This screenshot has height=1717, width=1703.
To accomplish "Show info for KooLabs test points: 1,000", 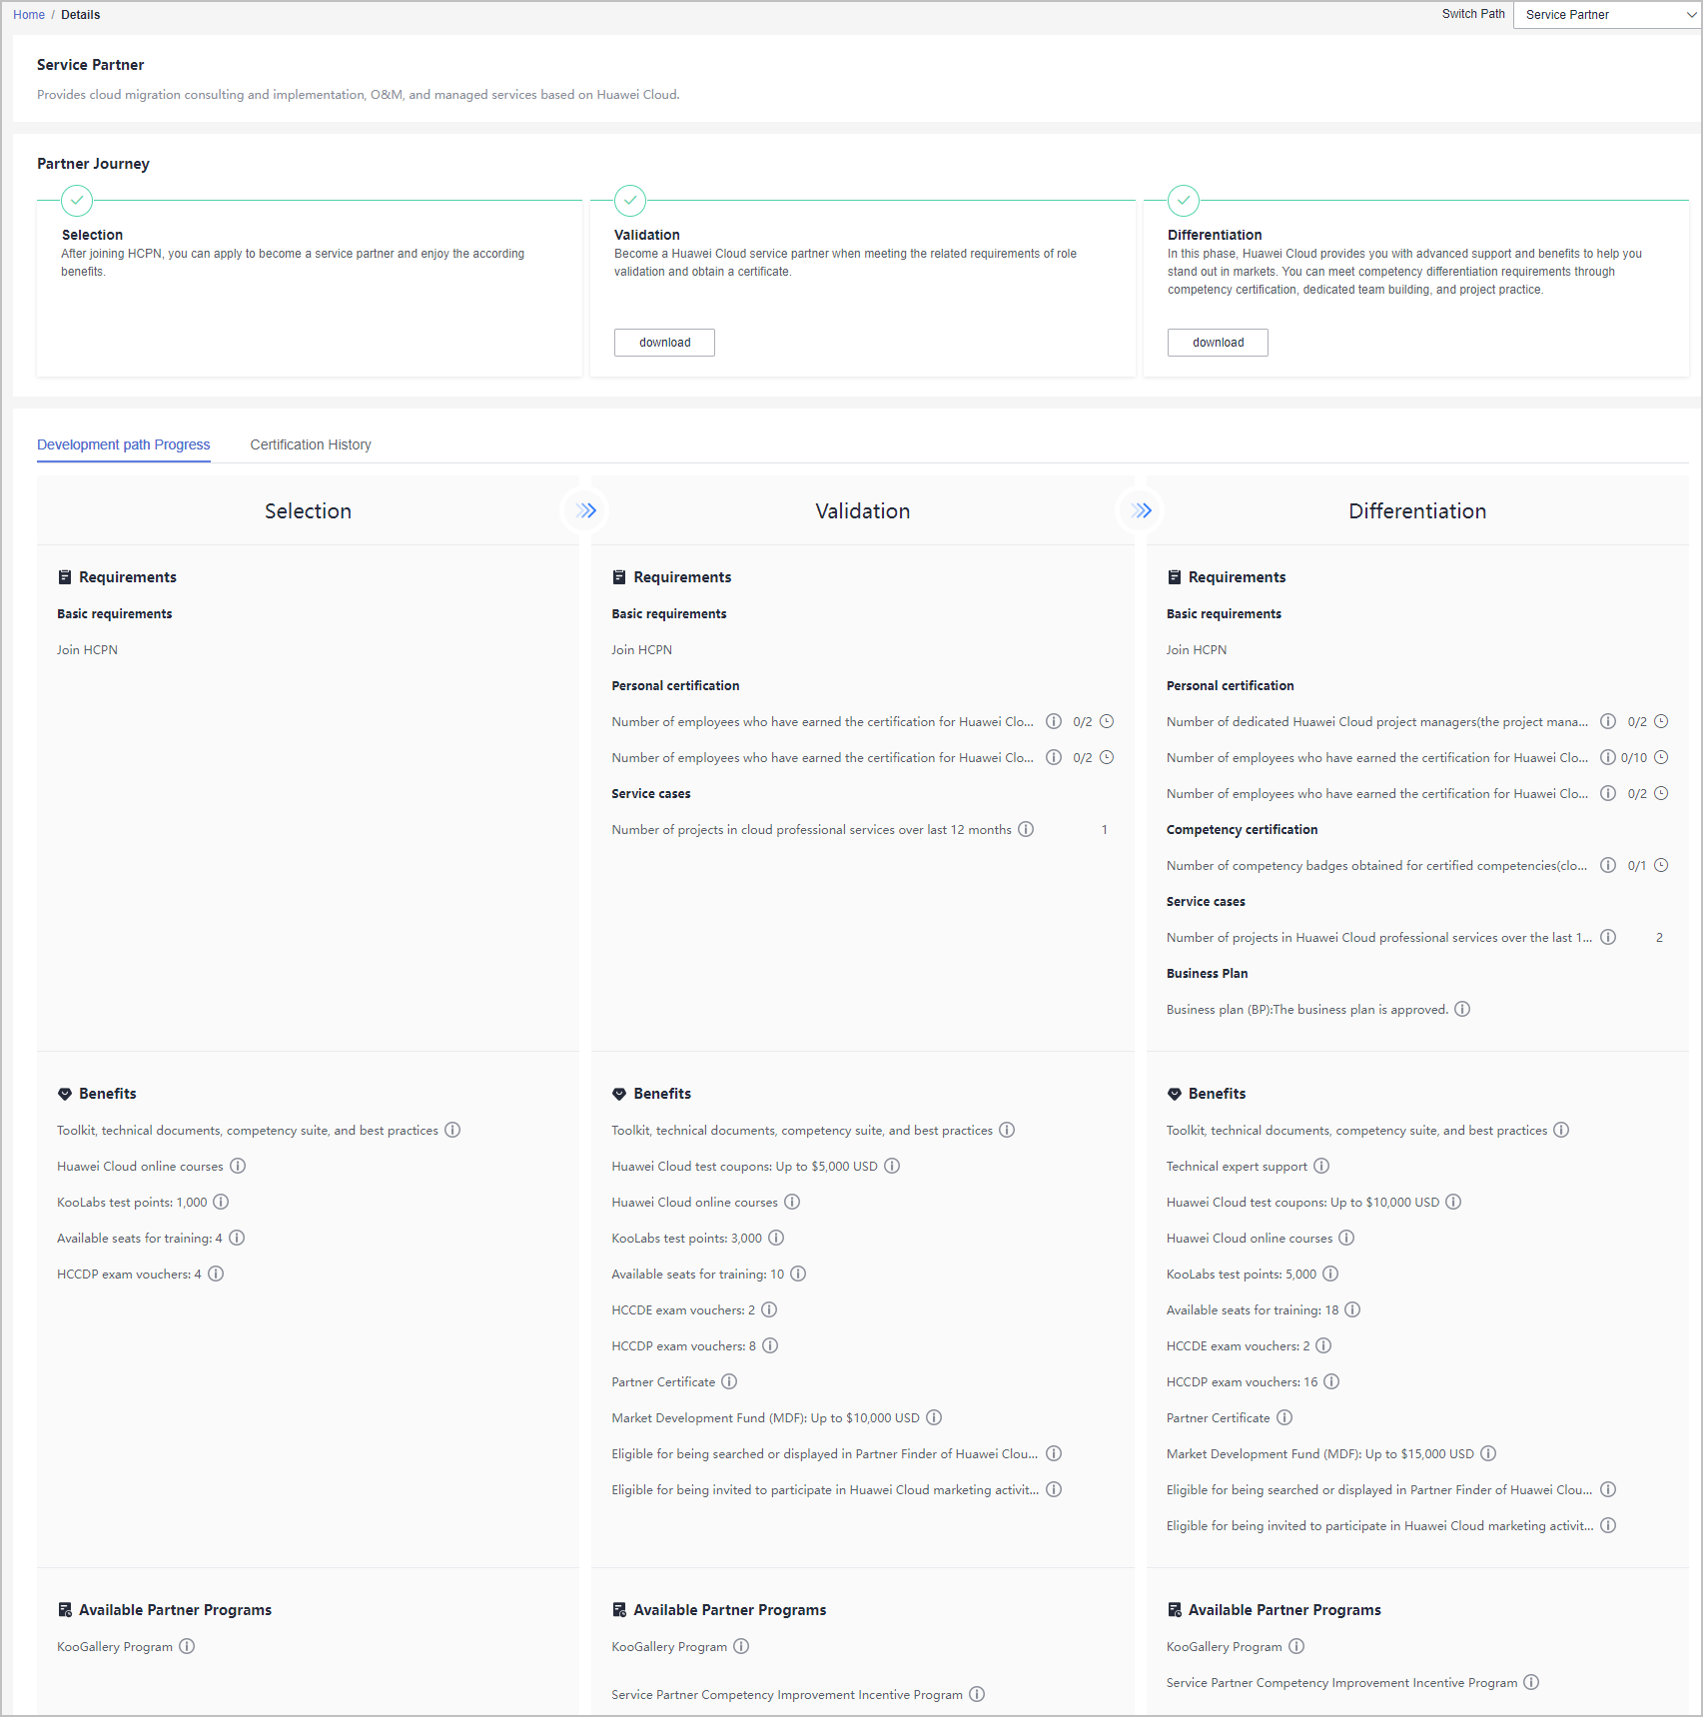I will 221,1202.
